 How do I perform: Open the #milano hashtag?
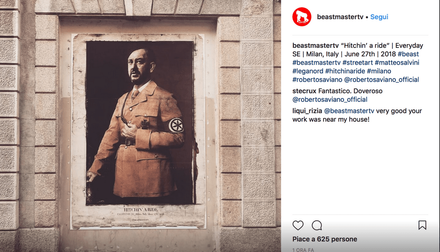tap(379, 71)
